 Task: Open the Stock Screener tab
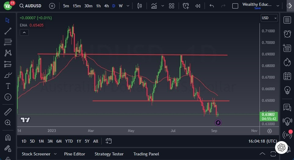pyautogui.click(x=36, y=154)
